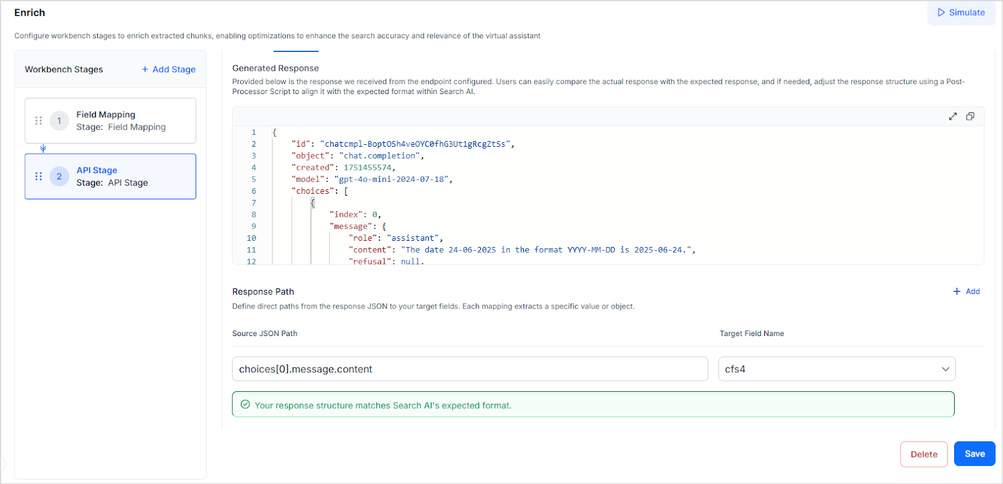Copy the generated response JSON
The image size is (1003, 484).
(970, 117)
